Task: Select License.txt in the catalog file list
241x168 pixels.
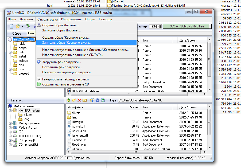Action: coord(79,140)
